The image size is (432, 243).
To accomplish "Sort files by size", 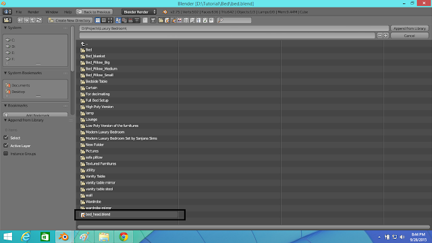I will click(137, 20).
